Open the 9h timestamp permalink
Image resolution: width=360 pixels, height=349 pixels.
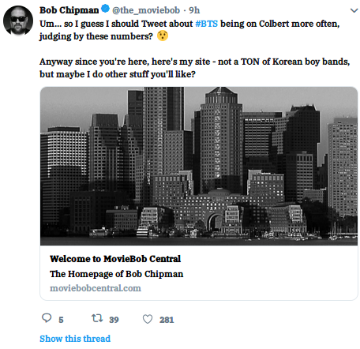click(x=194, y=10)
